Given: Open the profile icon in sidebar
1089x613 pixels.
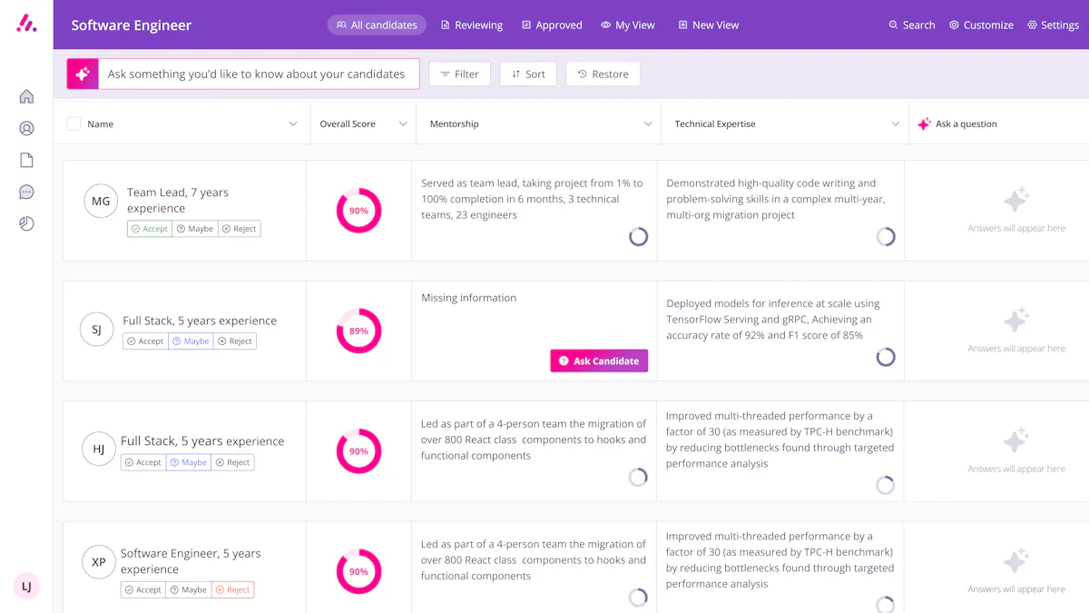Looking at the screenshot, I should pyautogui.click(x=26, y=128).
